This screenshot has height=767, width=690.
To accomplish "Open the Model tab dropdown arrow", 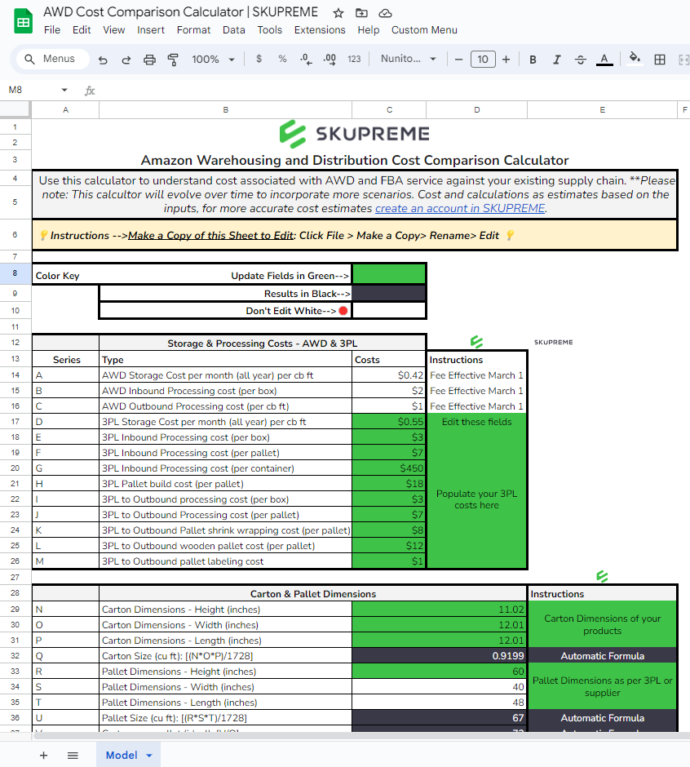I will coord(149,756).
